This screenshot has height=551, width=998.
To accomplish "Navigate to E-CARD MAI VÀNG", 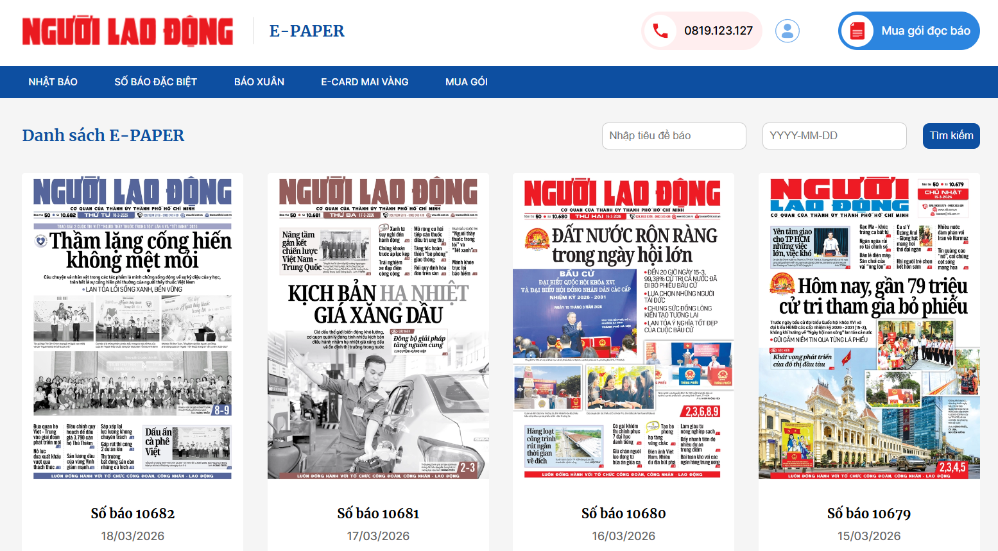I will [364, 81].
